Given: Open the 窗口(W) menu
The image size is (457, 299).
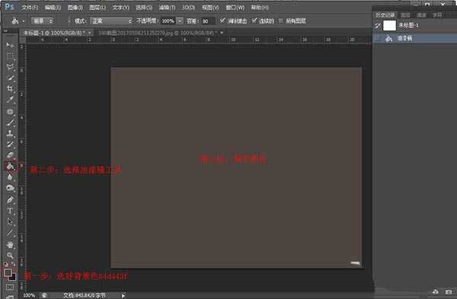Looking at the screenshot, I should (235, 8).
